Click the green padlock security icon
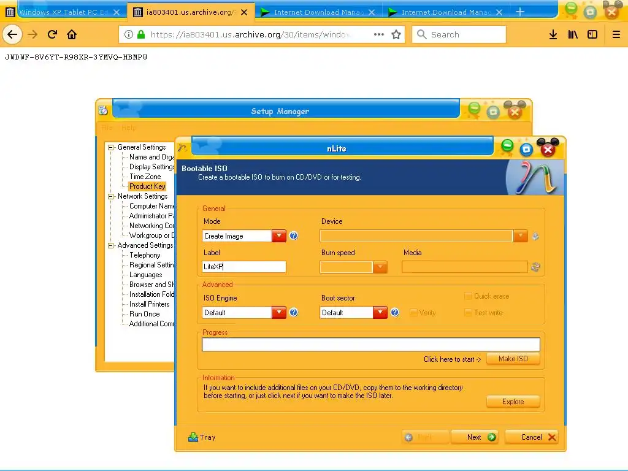The image size is (628, 471). (141, 34)
